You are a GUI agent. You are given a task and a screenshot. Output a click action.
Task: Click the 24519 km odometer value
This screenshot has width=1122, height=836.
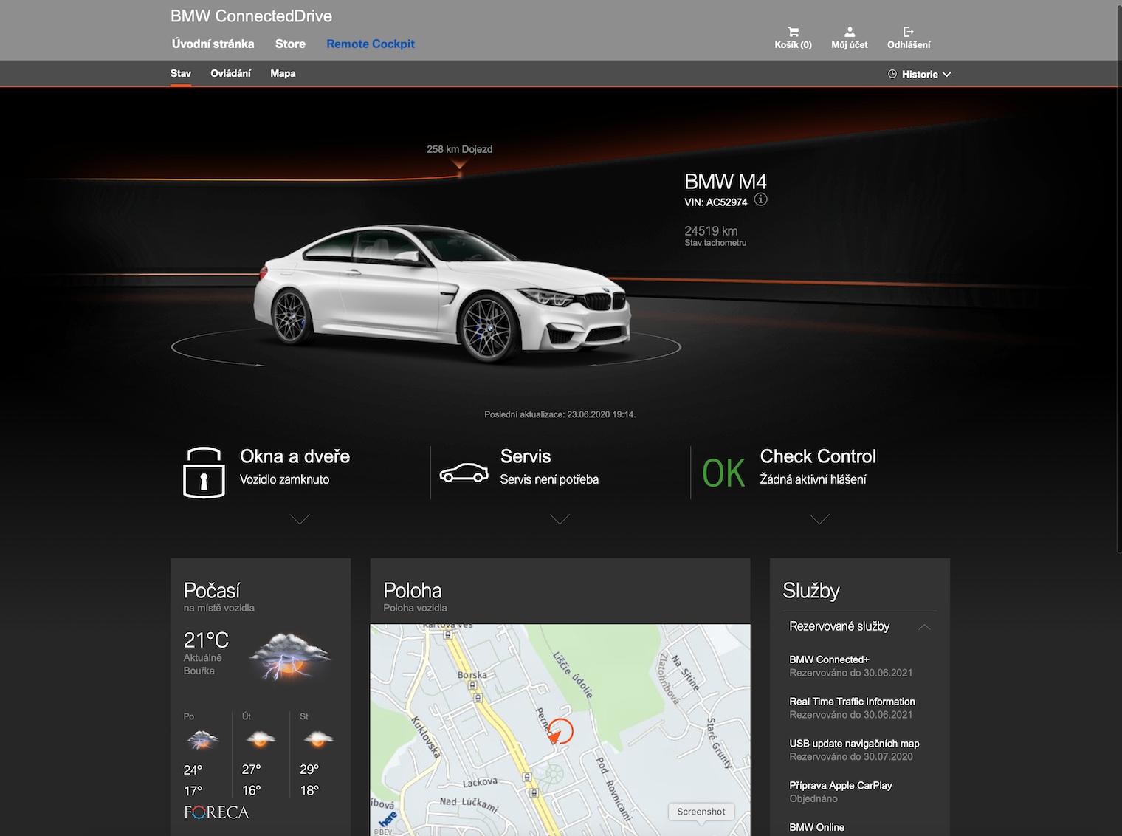coord(711,231)
